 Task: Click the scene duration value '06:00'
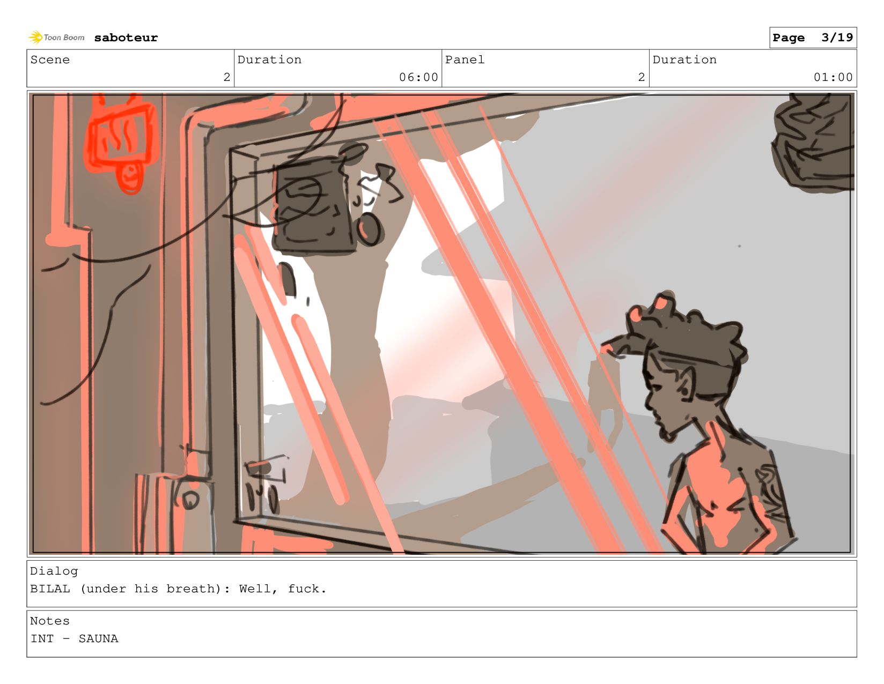pyautogui.click(x=418, y=77)
